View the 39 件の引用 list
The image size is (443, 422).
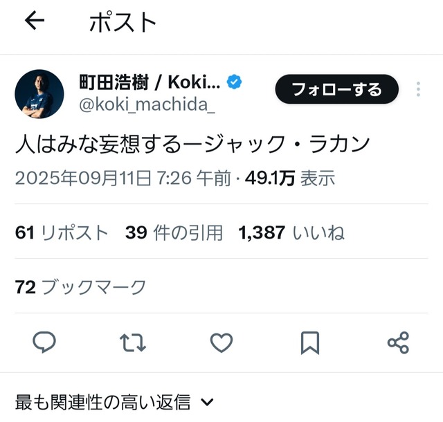click(x=174, y=232)
